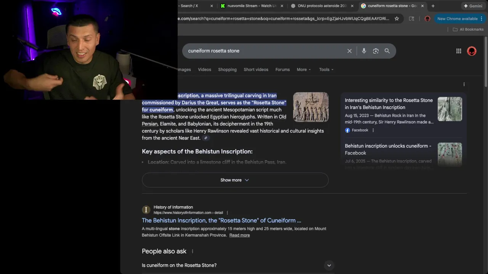The width and height of the screenshot is (488, 274).
Task: Open 'The Behistun Inscription, the Rosetta Stone of Cuneiform' link
Action: click(x=222, y=221)
